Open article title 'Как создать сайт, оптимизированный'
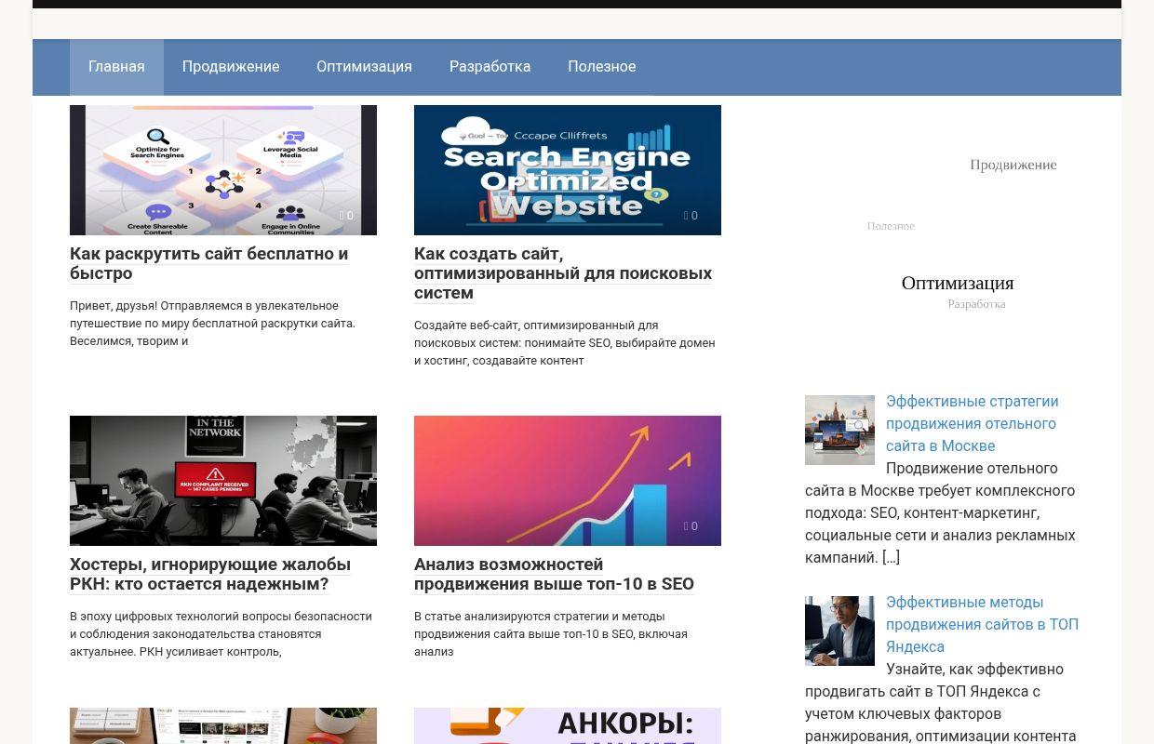This screenshot has height=744, width=1154. (x=562, y=272)
